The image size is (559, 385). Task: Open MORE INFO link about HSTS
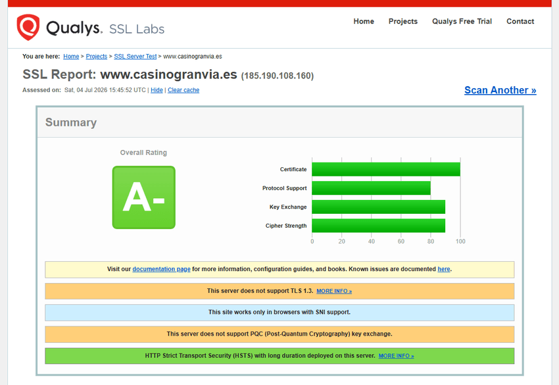click(x=396, y=356)
